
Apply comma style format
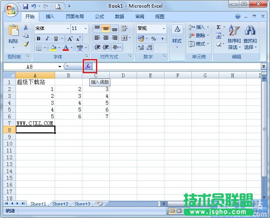[x=163, y=39]
